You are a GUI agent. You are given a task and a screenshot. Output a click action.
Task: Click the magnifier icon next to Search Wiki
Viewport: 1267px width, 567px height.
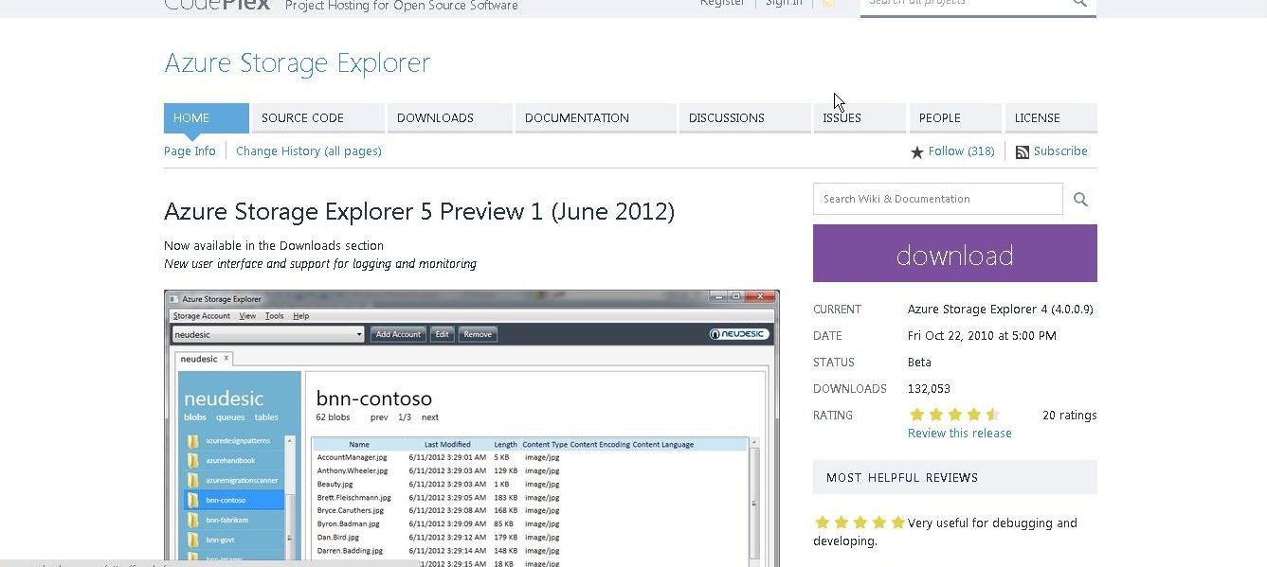coord(1080,200)
